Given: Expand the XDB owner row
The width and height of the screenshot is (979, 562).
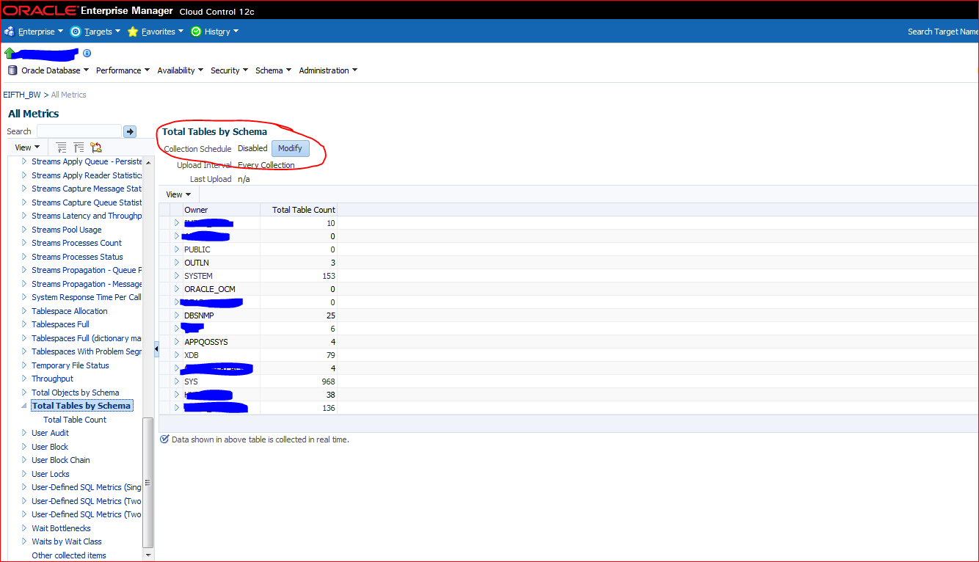Looking at the screenshot, I should click(177, 355).
